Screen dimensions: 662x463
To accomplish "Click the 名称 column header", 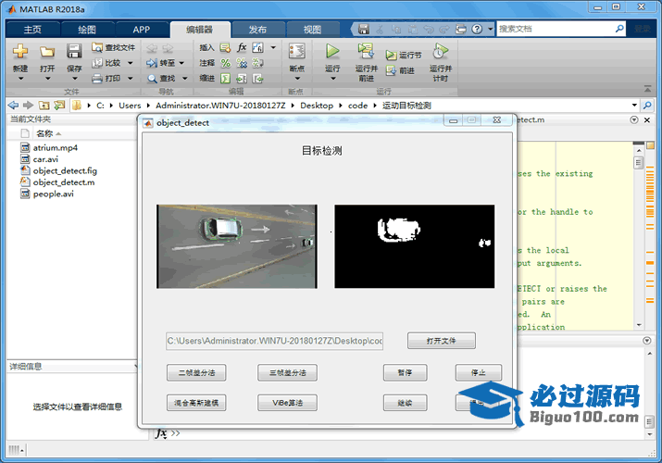I will 44,133.
